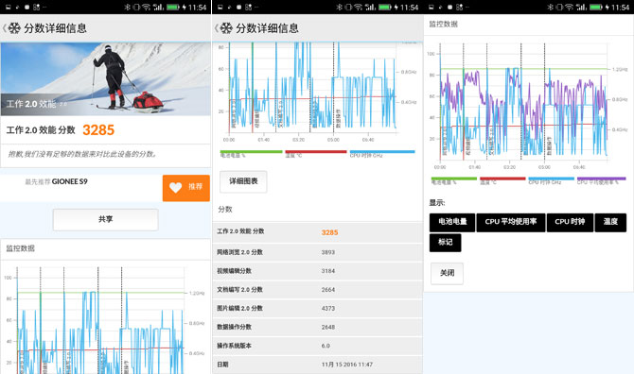Screen dimensions: 634x374
Task: Tap the snowflake back icon in left screen
Action: click(14, 28)
